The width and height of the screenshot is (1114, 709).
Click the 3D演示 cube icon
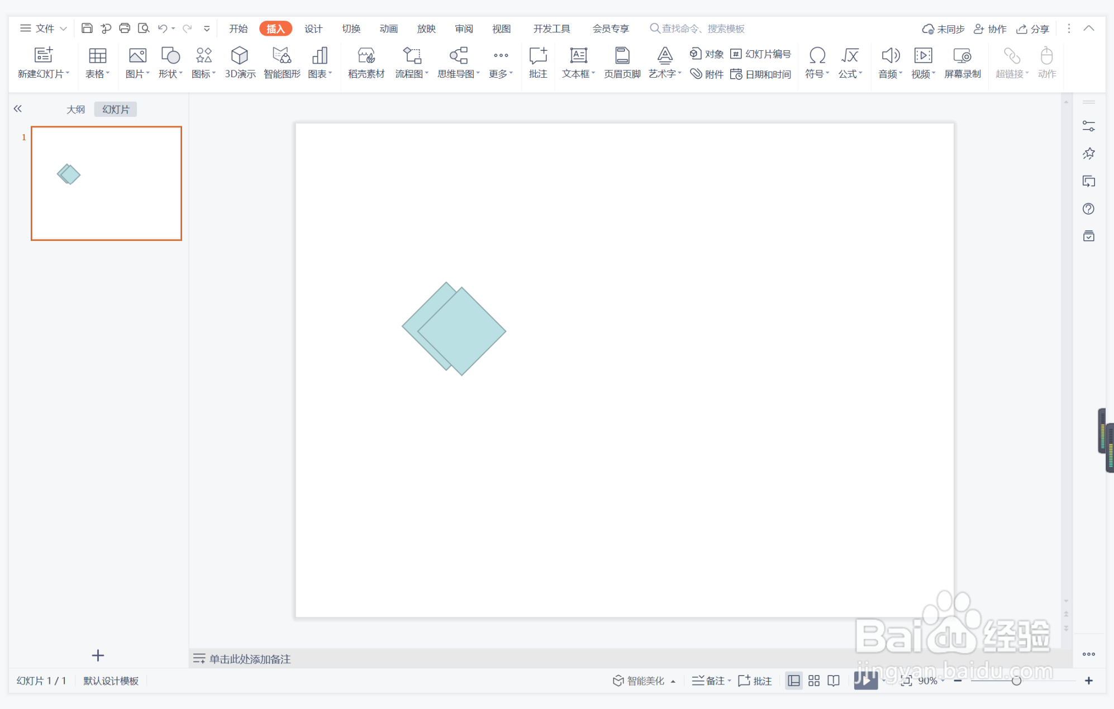coord(240,56)
